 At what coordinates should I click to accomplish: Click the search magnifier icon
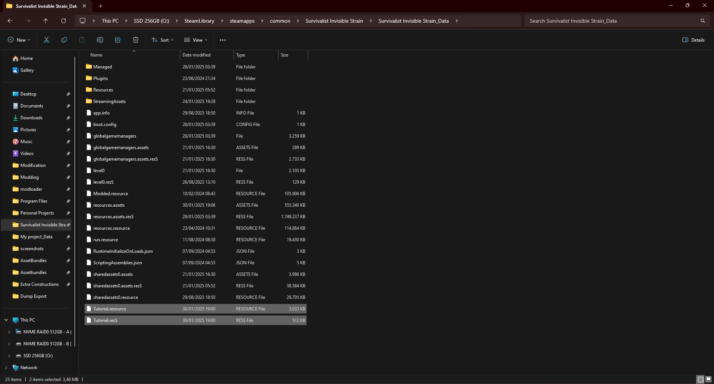point(703,21)
